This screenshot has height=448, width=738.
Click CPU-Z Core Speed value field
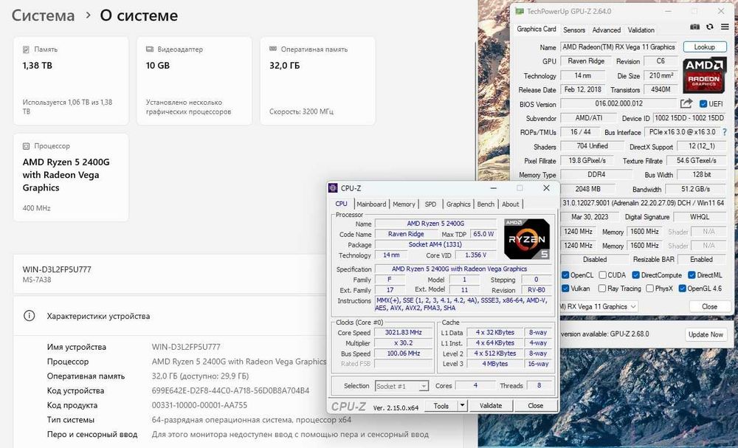[404, 332]
